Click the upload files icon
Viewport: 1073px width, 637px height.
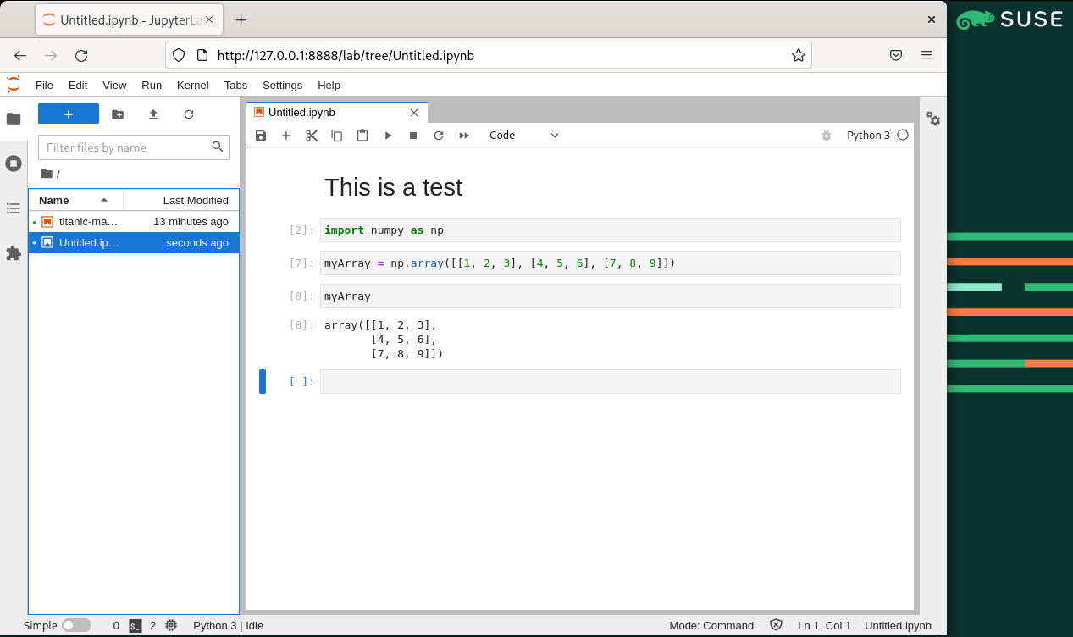[x=153, y=114]
